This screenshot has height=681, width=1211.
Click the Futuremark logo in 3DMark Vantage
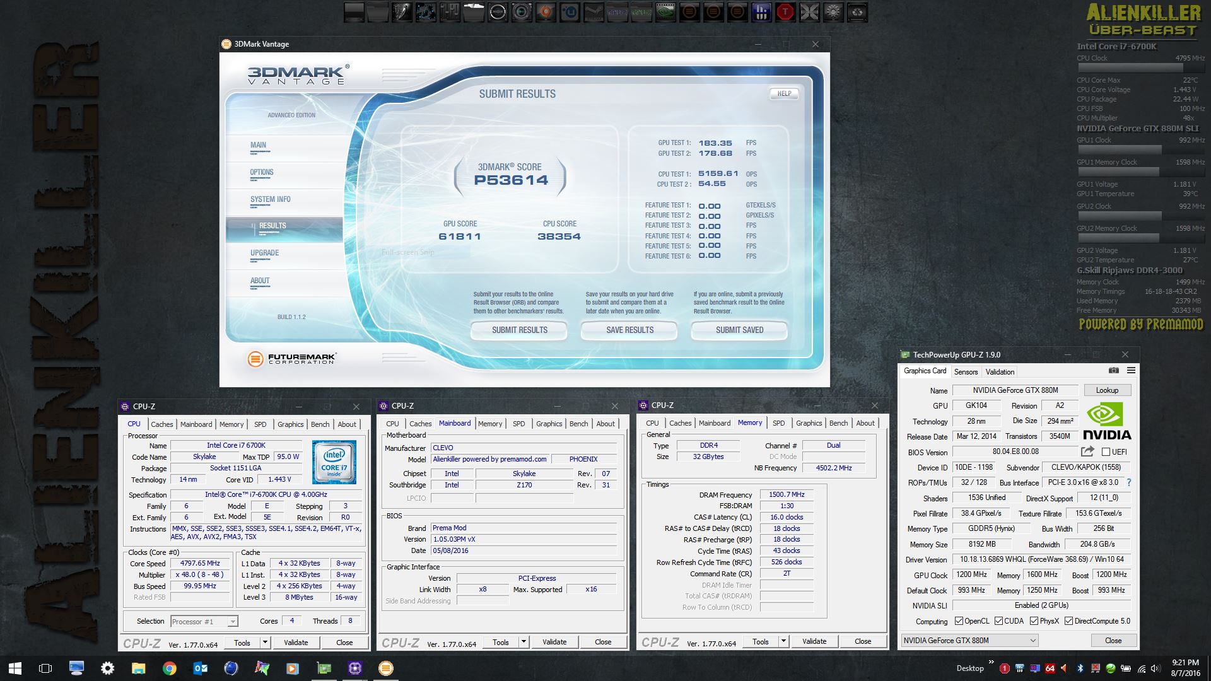[x=292, y=359]
